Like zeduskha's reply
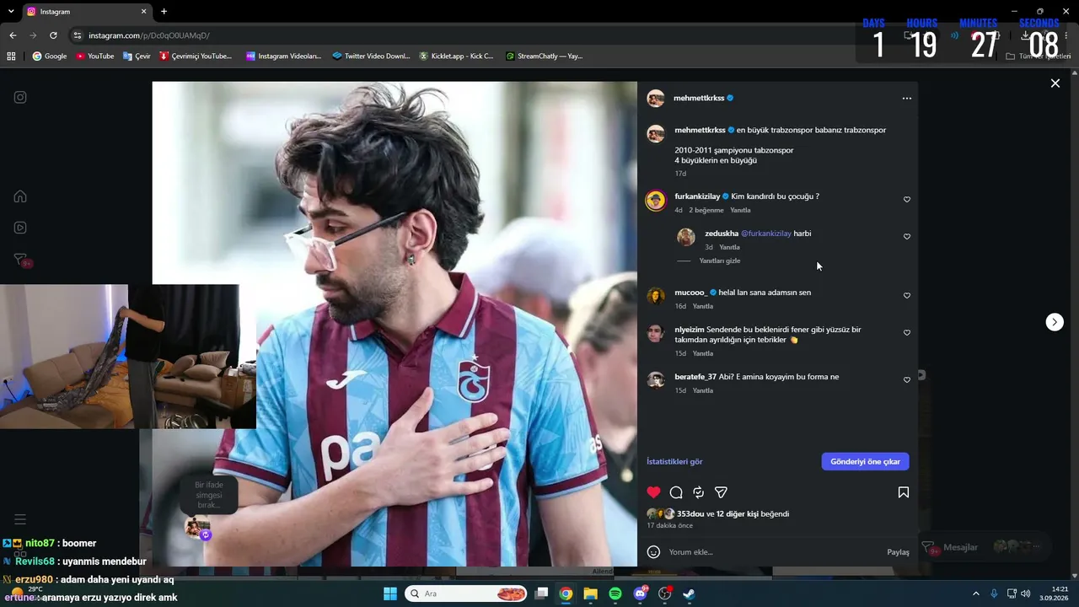 click(907, 237)
